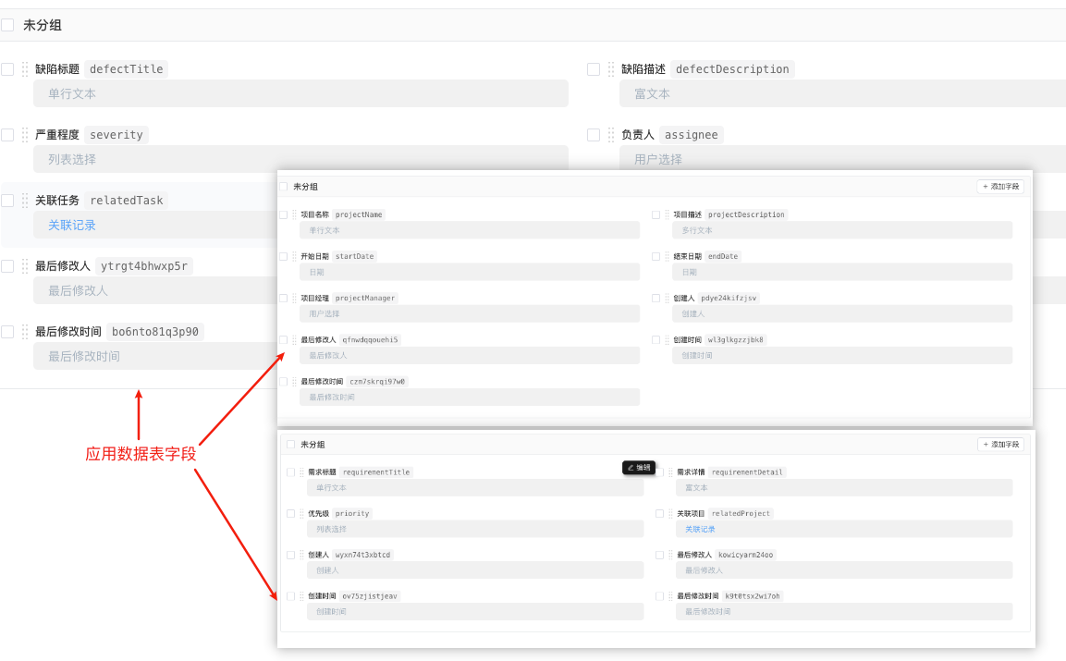Open the 关联记录 link under 关联任务
1066x661 pixels.
click(72, 225)
